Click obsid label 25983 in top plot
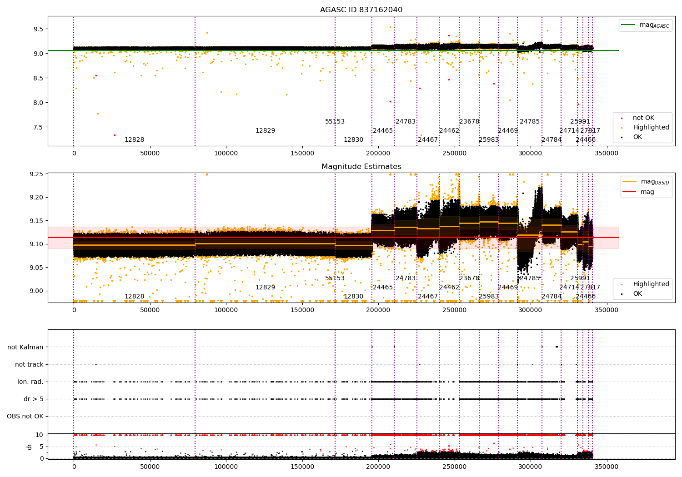 pos(489,140)
